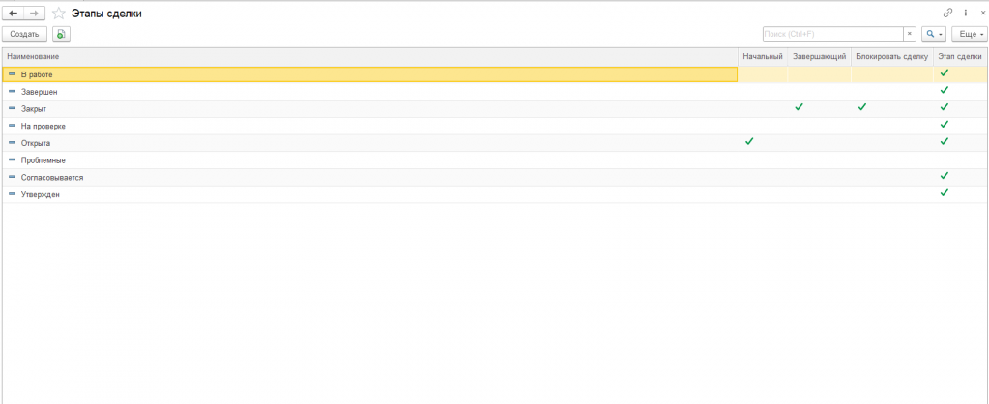This screenshot has height=404, width=989.
Task: Click the copy-create document icon
Action: click(61, 34)
